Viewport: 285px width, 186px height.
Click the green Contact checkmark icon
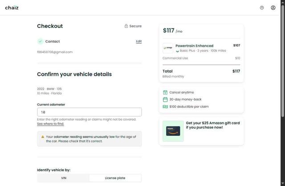pos(40,41)
